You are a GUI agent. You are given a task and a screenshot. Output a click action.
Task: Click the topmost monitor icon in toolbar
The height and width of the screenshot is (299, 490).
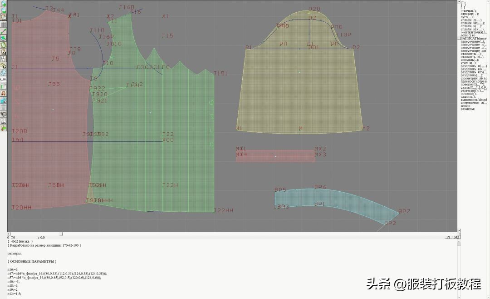coord(4,4)
